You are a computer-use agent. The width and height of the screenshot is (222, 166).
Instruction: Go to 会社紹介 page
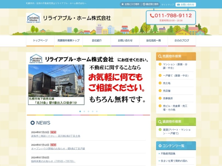(97, 41)
